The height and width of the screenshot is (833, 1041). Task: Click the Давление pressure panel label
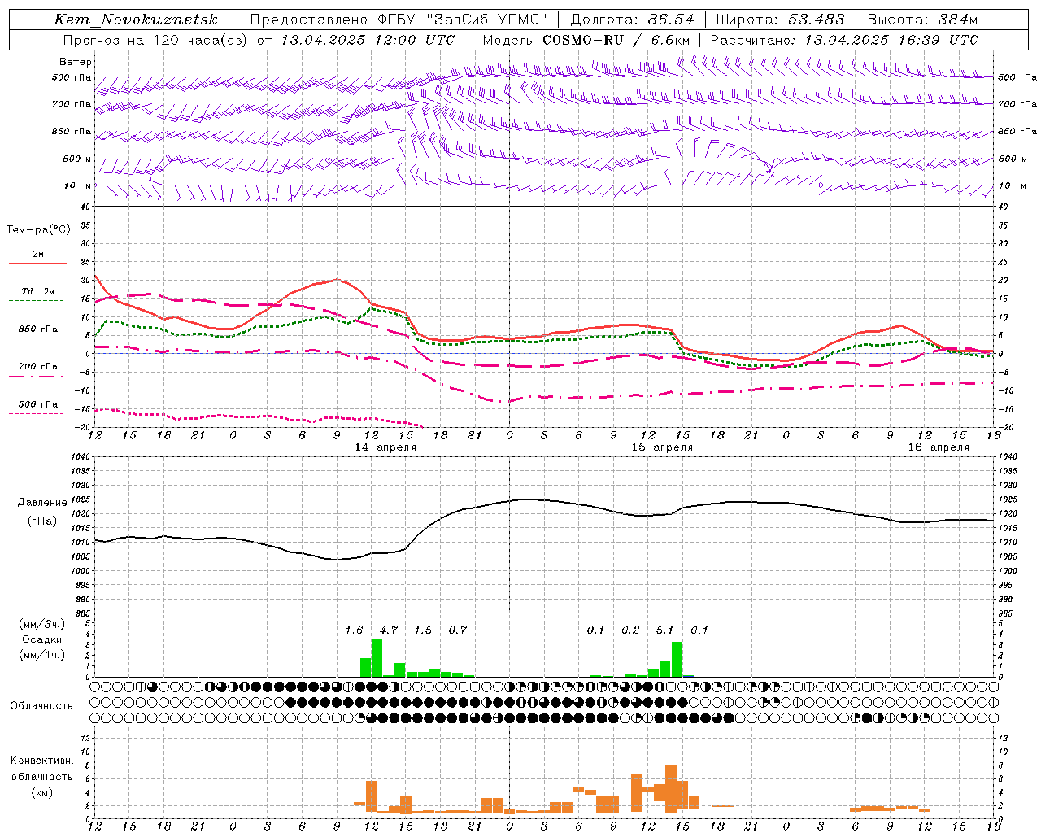[x=42, y=503]
